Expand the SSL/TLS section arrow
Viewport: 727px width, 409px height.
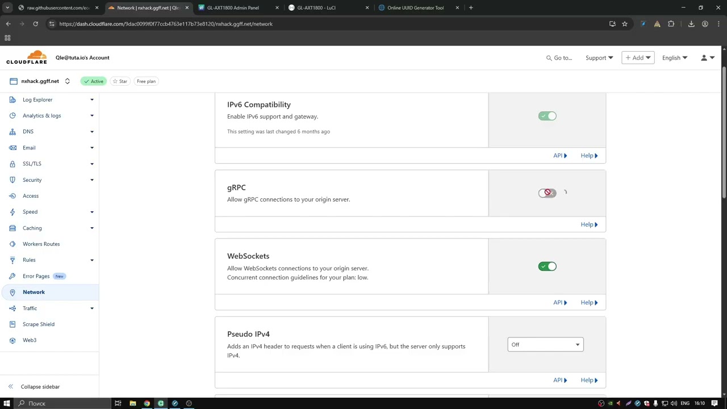[92, 164]
